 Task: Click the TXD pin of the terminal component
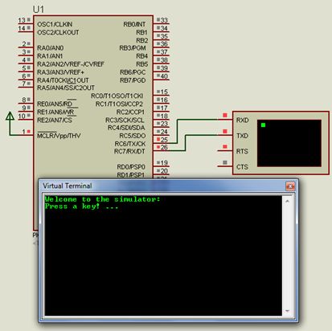(225, 135)
